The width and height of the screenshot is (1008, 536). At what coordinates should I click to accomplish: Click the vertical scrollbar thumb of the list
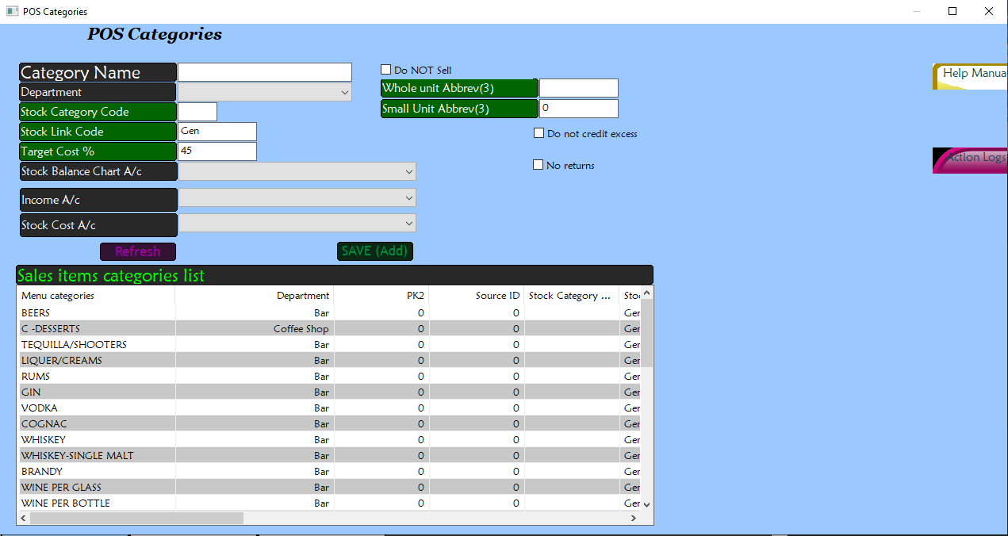click(646, 333)
